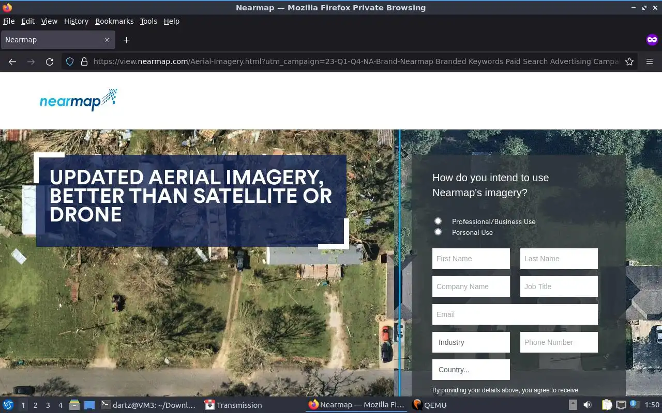662x413 pixels.
Task: Click the URL address bar
Action: (x=356, y=61)
